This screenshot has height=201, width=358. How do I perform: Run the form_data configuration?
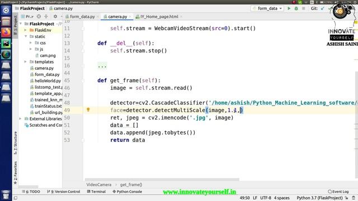point(289,8)
